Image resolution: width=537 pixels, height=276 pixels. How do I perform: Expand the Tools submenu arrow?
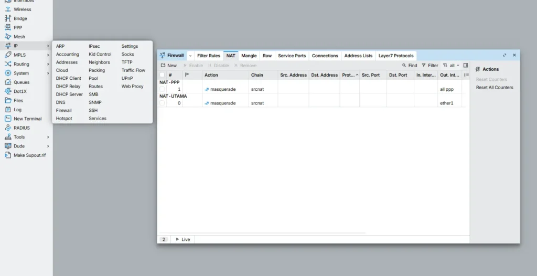click(x=48, y=137)
